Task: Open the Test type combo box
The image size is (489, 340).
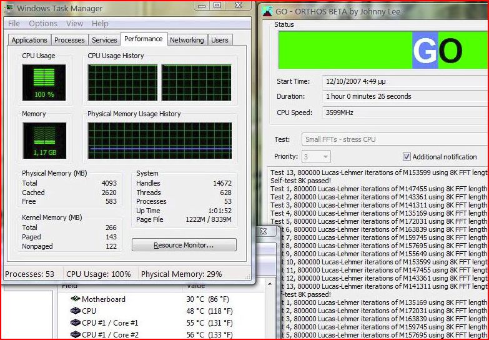Action: click(x=395, y=139)
